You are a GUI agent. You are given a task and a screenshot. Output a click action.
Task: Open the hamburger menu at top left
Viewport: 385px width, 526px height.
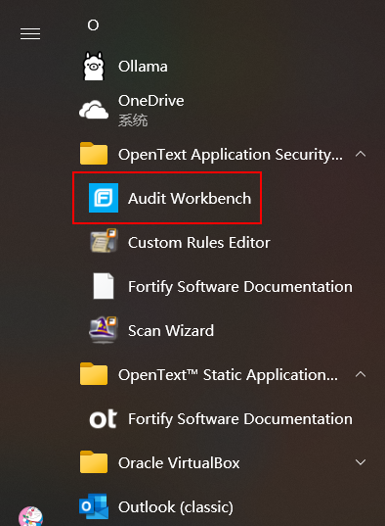point(30,34)
